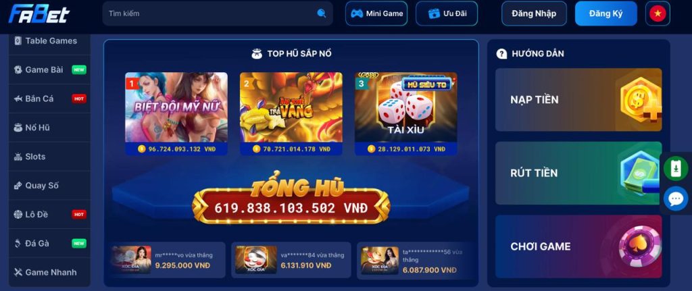Open Biệt Đội Mỹ Nữ jackpot game
Image resolution: width=692 pixels, height=291 pixels.
pos(176,113)
